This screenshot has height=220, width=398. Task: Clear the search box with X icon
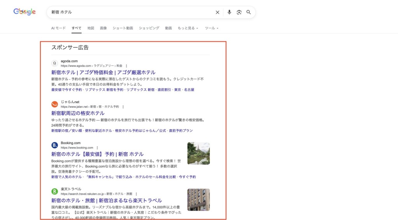pyautogui.click(x=218, y=12)
